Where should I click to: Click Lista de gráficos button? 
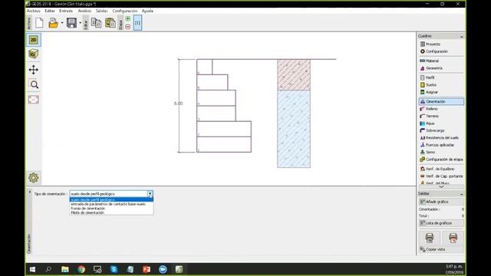[441, 223]
